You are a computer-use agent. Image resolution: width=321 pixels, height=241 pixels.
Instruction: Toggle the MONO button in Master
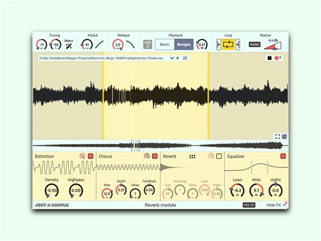pyautogui.click(x=254, y=44)
